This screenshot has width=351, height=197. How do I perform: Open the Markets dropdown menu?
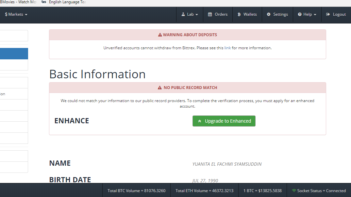16,14
